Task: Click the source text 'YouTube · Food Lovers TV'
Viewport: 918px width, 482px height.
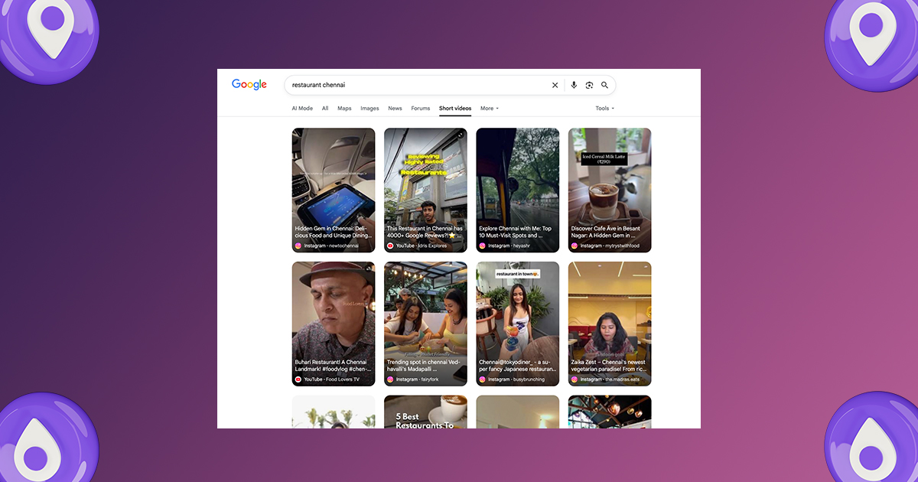Action: coord(332,379)
